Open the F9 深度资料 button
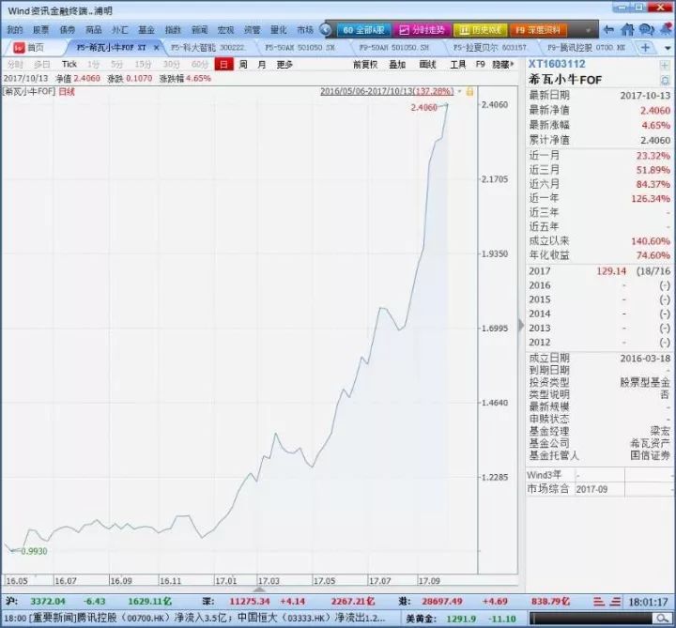The height and width of the screenshot is (628, 676). click(539, 30)
